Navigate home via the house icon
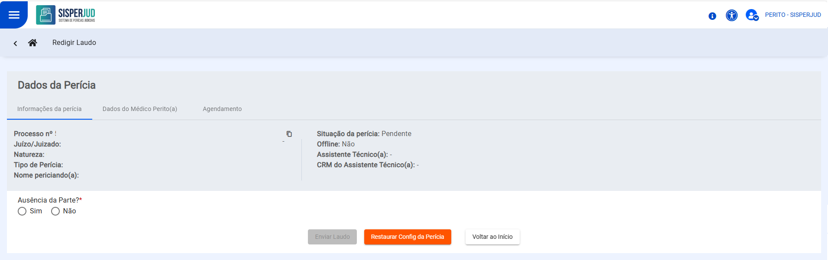 pos(32,43)
